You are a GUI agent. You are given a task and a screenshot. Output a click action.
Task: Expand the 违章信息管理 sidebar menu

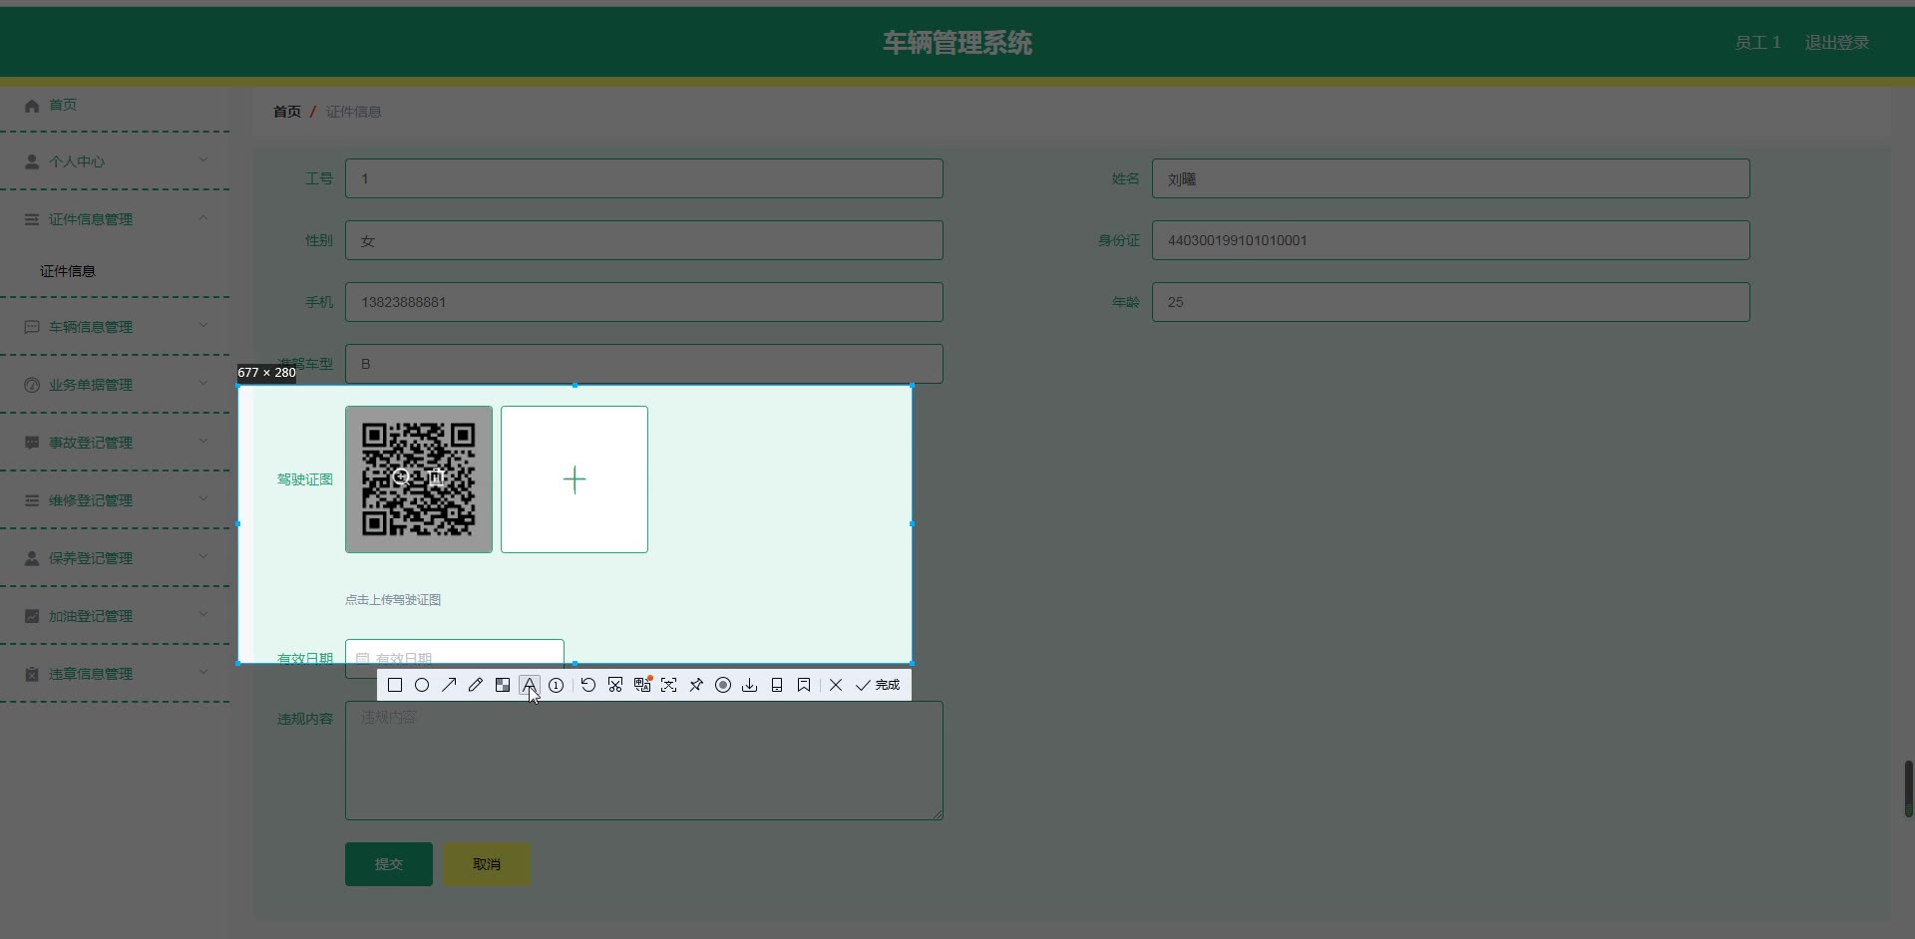coord(115,674)
